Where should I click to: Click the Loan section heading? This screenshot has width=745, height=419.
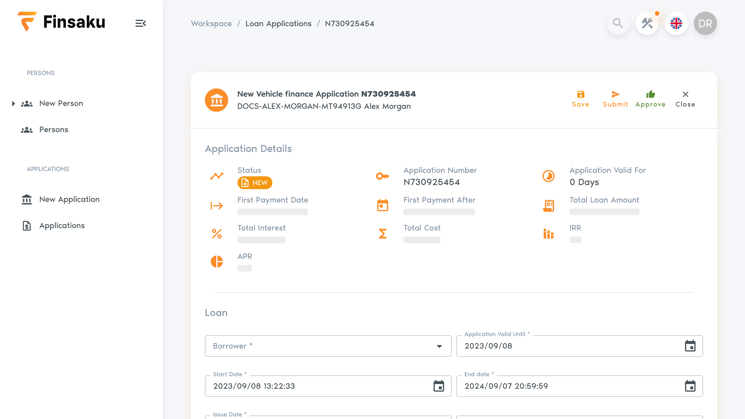click(216, 313)
